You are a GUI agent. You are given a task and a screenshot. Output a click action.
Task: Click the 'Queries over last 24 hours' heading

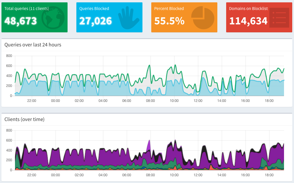click(x=33, y=45)
